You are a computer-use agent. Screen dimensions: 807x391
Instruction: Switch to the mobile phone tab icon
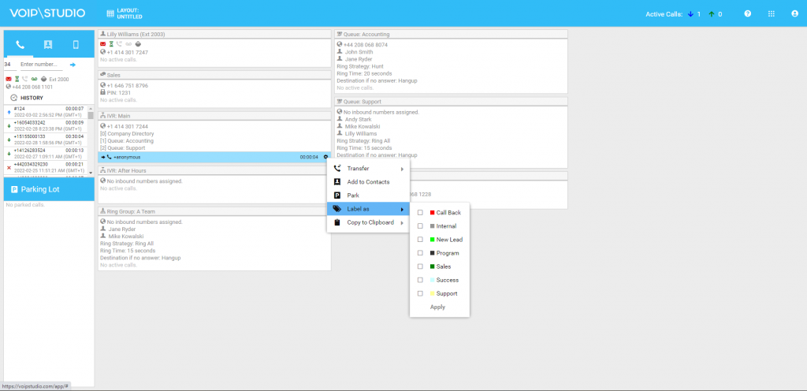click(x=76, y=45)
